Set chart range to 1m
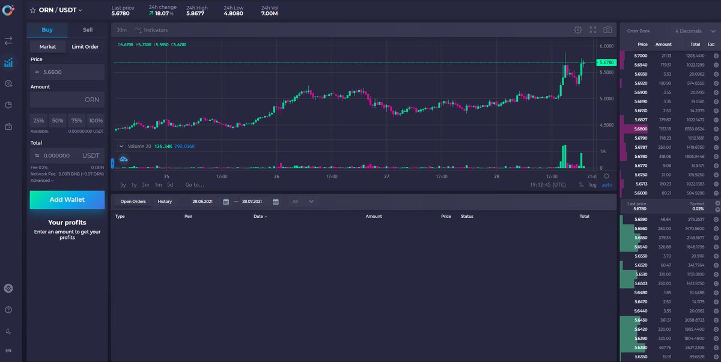Viewport: 721px width, 362px height. pos(158,185)
